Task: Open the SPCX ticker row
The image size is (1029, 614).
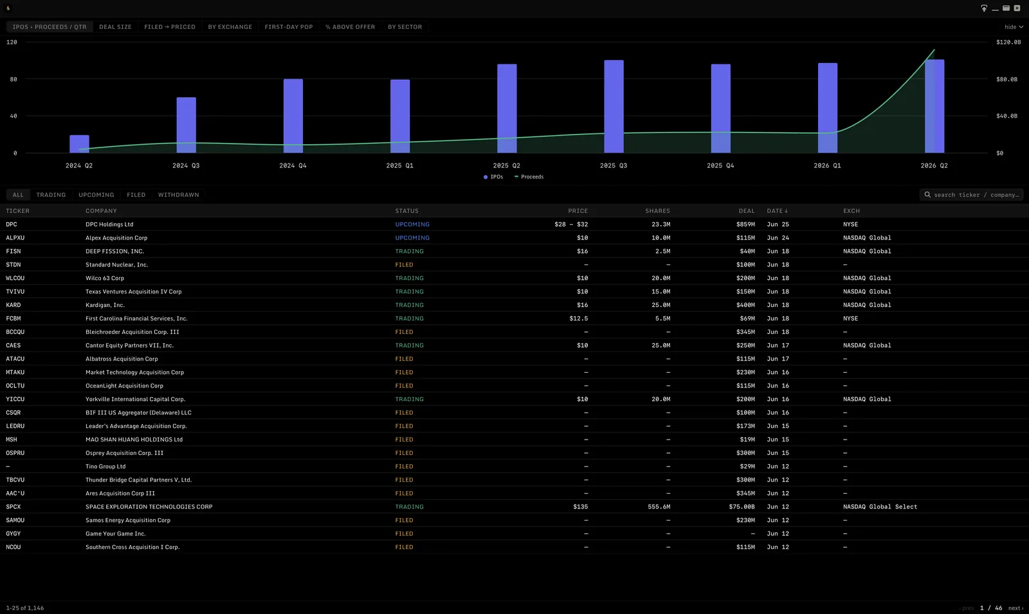Action: click(514, 507)
